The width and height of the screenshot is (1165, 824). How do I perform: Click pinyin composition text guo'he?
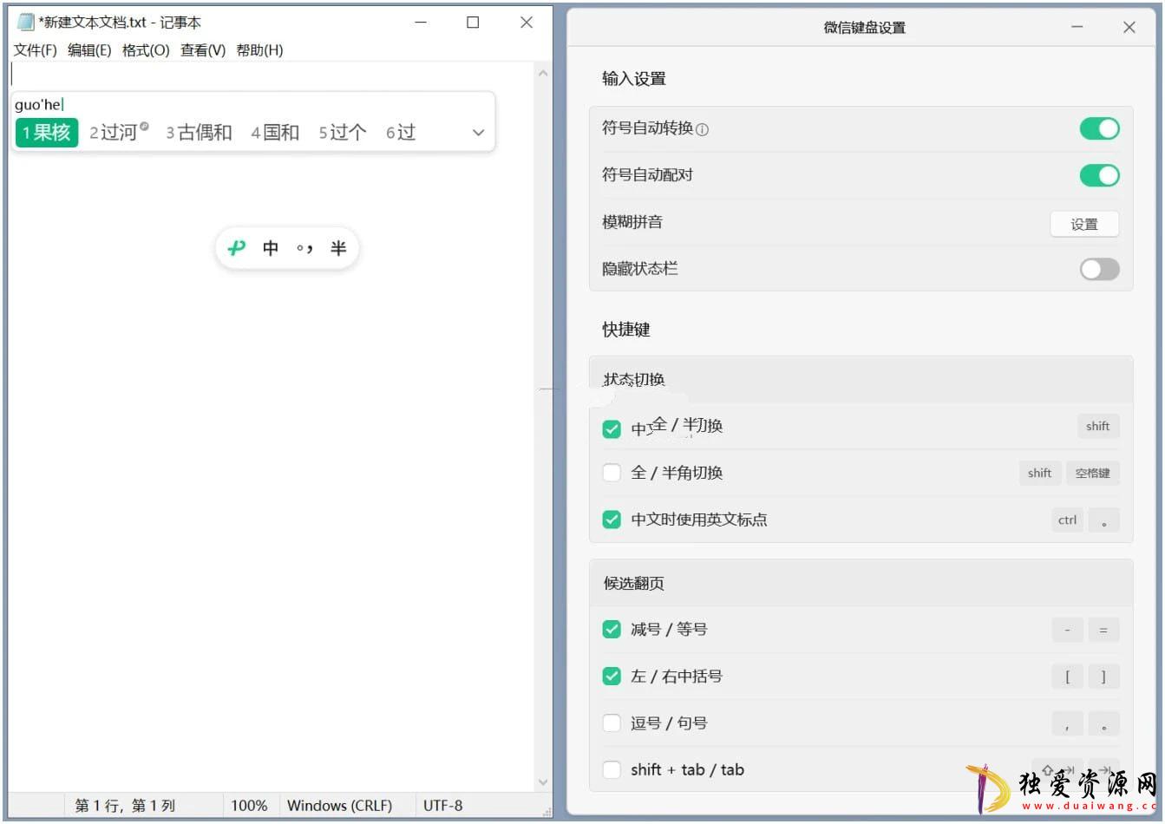pyautogui.click(x=39, y=105)
